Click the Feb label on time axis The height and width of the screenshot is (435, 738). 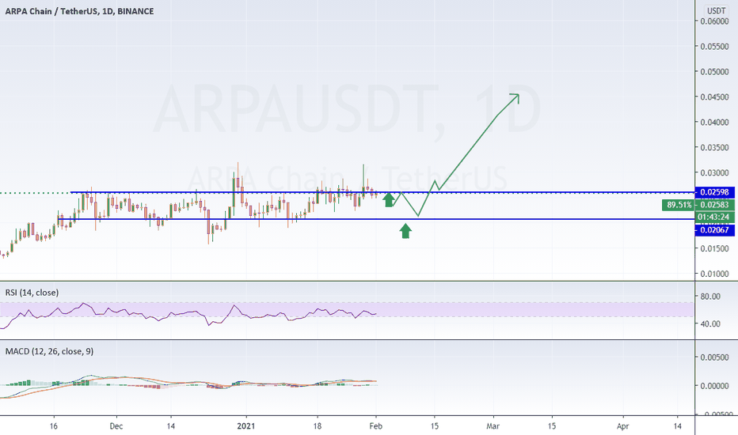375,426
